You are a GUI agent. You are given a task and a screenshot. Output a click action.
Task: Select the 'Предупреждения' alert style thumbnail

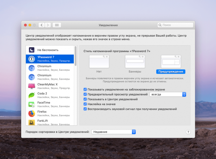(x=171, y=61)
